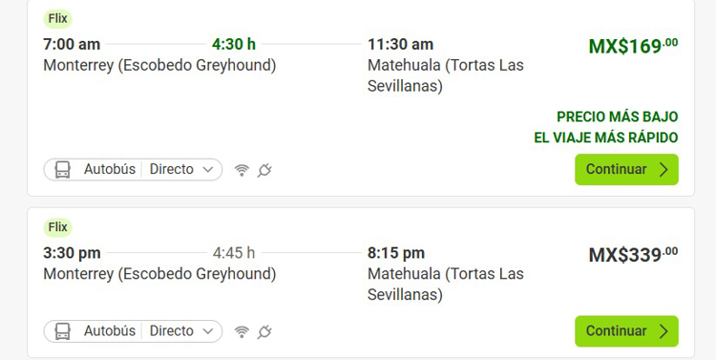Click the bus icon on the 3:30 pm trip
The image size is (716, 360).
click(x=63, y=331)
